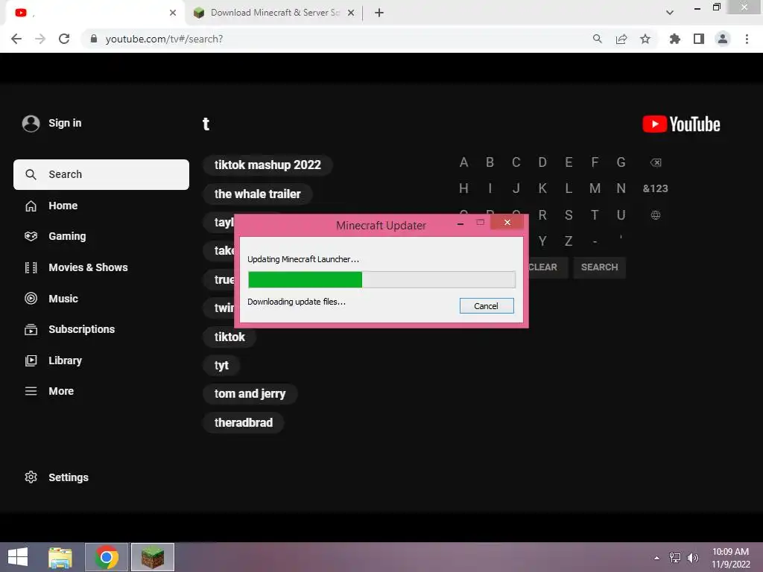
Task: Click the Home icon in YouTube sidebar
Action: [31, 206]
